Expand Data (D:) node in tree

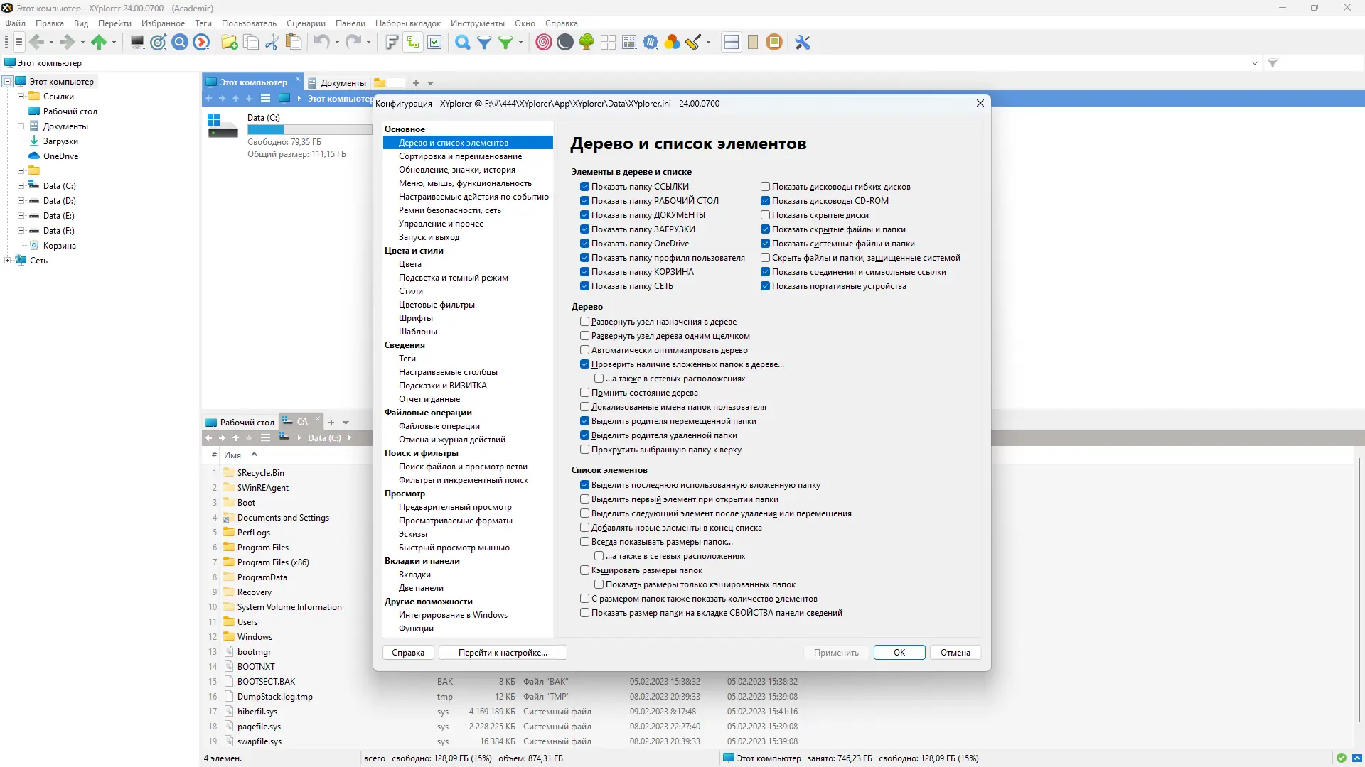click(21, 201)
